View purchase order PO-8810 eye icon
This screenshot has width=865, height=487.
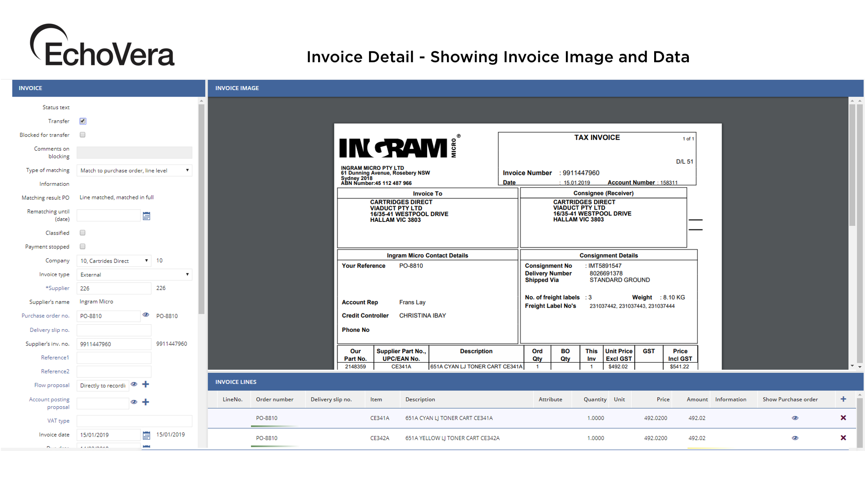tap(146, 315)
